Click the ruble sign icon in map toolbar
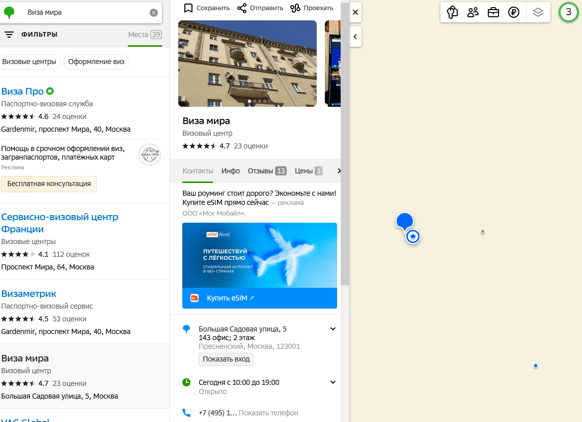 point(514,12)
